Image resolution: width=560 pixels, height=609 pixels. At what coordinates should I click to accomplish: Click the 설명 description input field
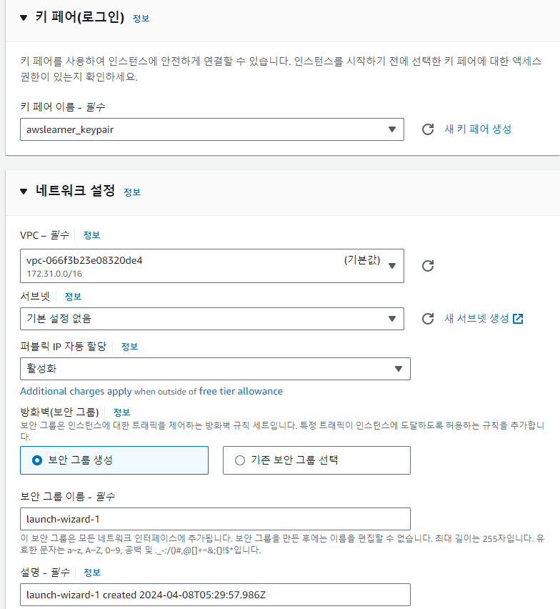(x=215, y=595)
